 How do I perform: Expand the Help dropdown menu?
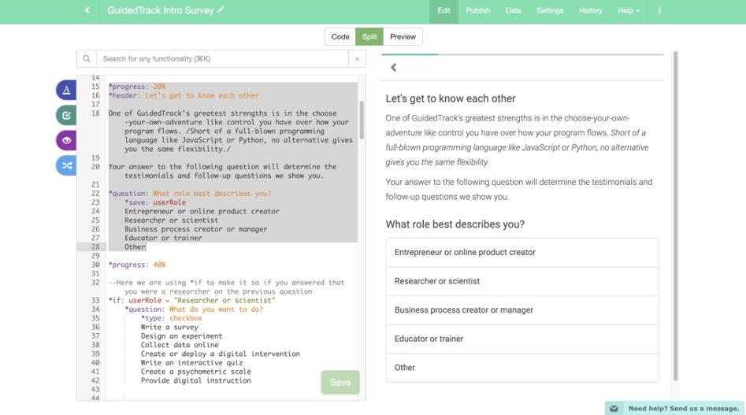(628, 11)
